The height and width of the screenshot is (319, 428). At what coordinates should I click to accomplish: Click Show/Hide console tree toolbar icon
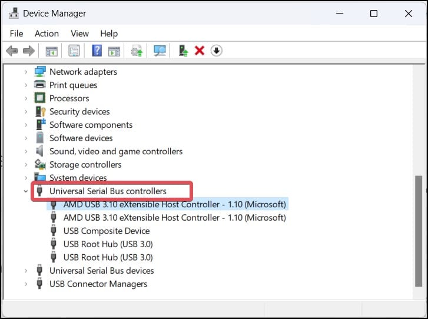51,51
